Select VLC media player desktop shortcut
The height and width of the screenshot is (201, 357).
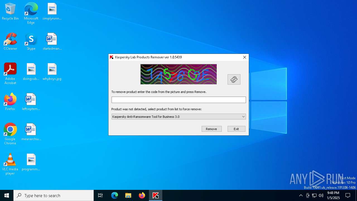(x=10, y=164)
